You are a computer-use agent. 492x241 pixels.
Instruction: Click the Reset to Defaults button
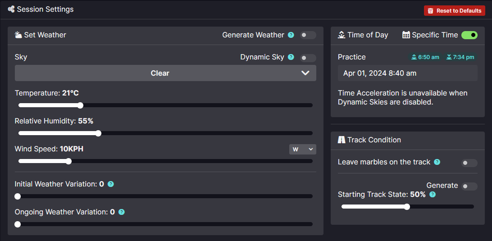point(454,11)
